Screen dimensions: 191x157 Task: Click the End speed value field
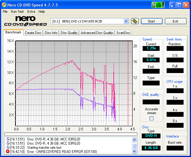pyautogui.click(x=151, y=71)
